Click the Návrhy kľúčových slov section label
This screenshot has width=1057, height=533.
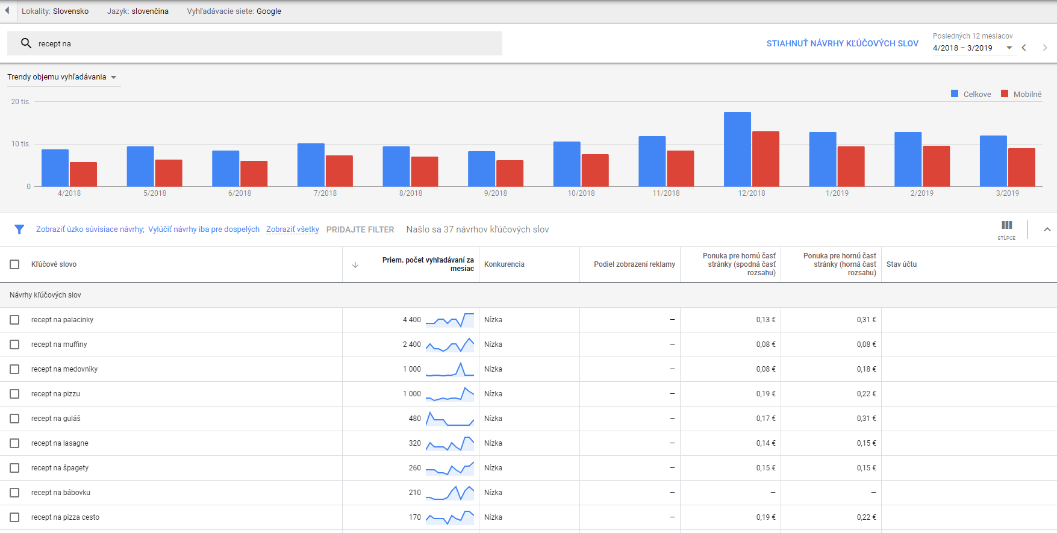[x=45, y=295]
